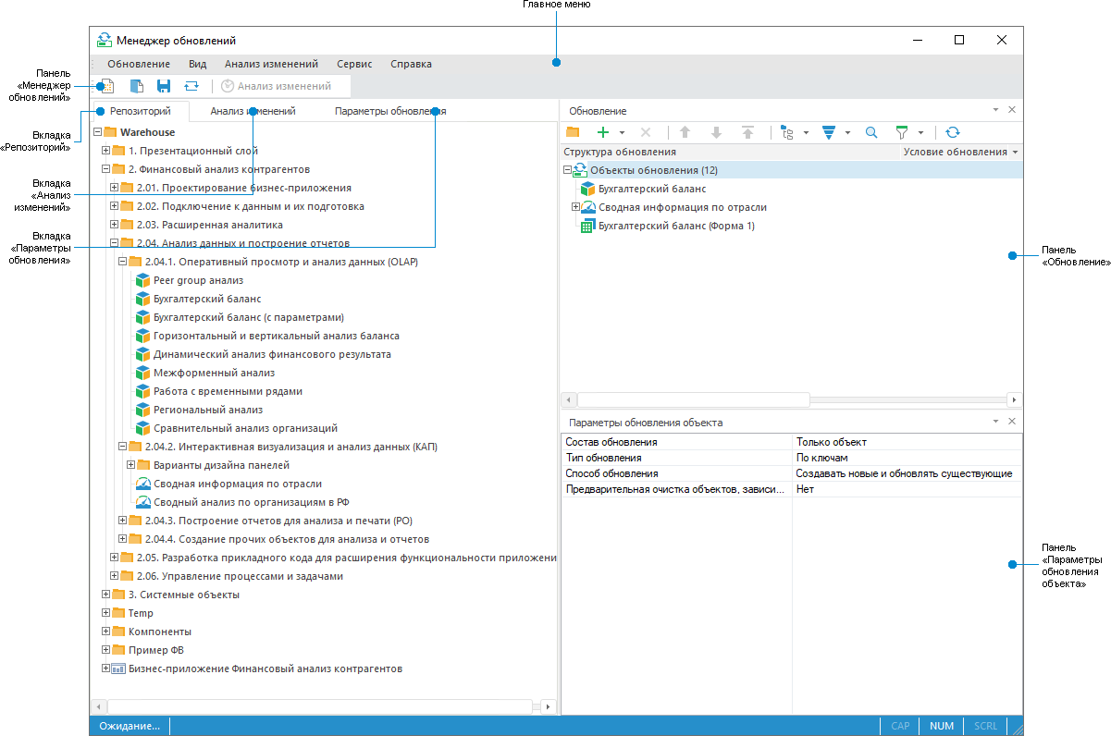Viewport: 1111px width, 736px height.
Task: Expand the Варианты дизайна панелей folder
Action: tap(130, 465)
